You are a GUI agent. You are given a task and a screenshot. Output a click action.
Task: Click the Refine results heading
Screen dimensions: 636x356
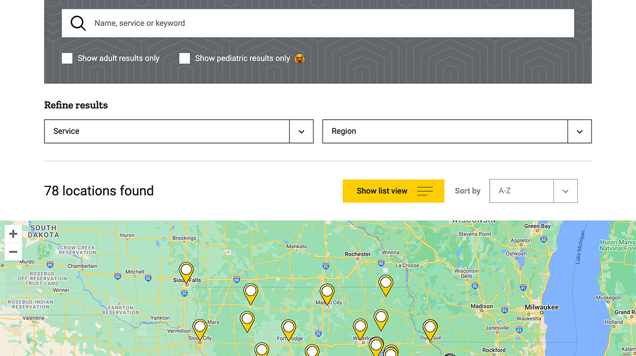coord(76,105)
